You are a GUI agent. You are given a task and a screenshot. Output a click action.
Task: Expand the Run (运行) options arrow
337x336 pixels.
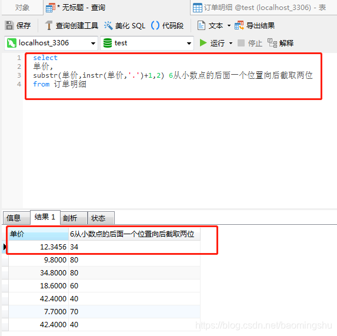[231, 43]
